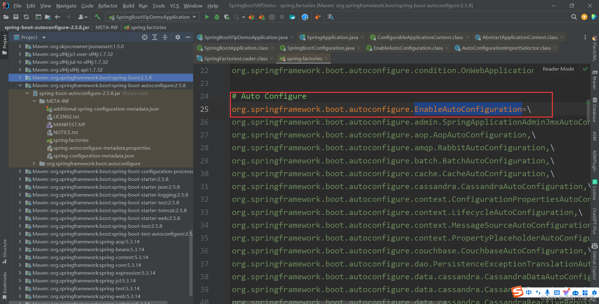Collapse the spring-boot-autoconfigure:2.5.8 Maven node
Screen dimensions: 599x304
point(20,85)
